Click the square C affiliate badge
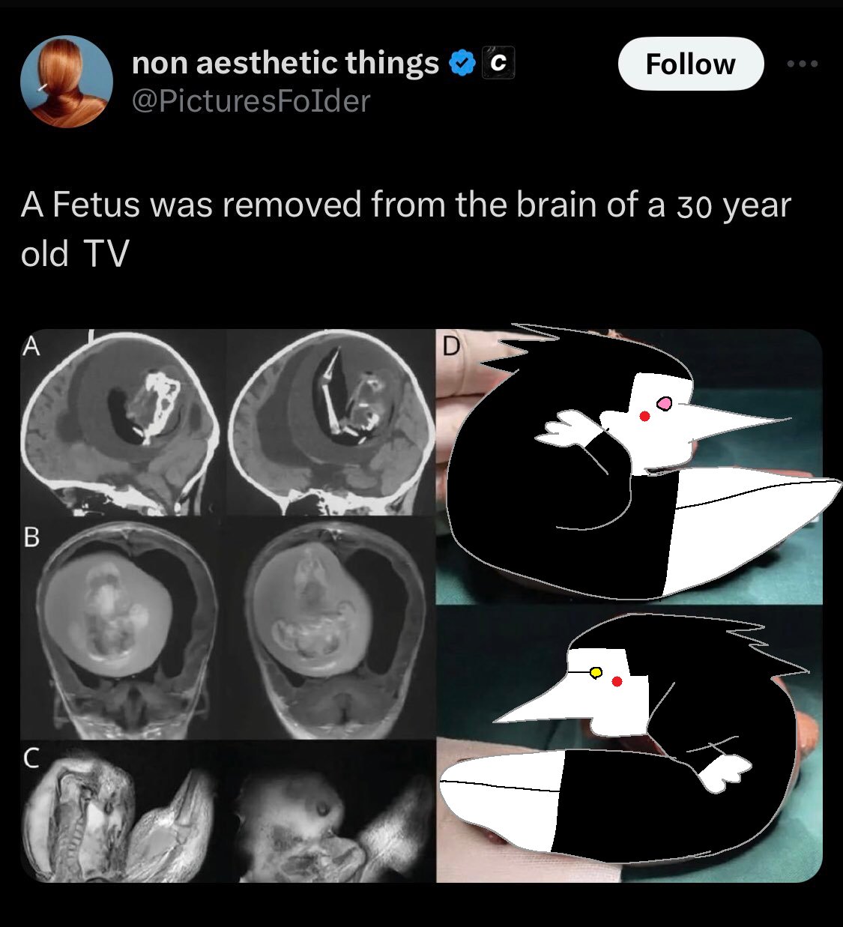This screenshot has height=927, width=843. (x=498, y=63)
